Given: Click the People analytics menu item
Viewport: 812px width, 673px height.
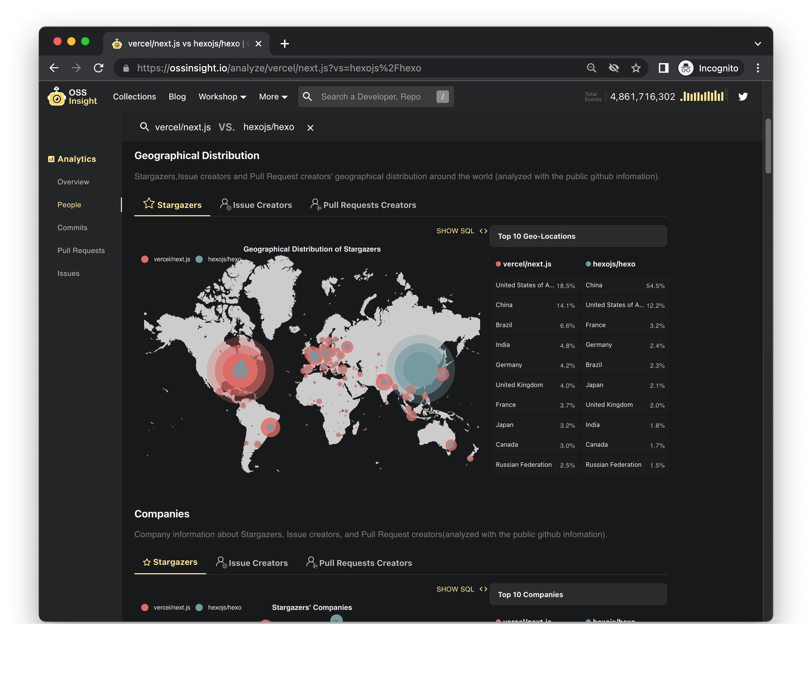Looking at the screenshot, I should click(69, 204).
